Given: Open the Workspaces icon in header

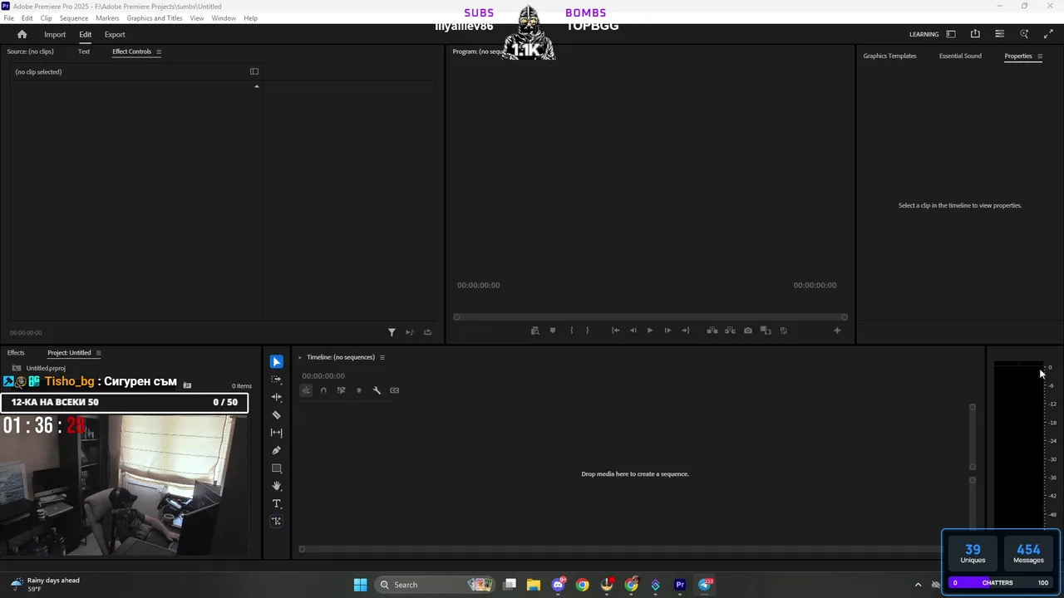Looking at the screenshot, I should [951, 34].
